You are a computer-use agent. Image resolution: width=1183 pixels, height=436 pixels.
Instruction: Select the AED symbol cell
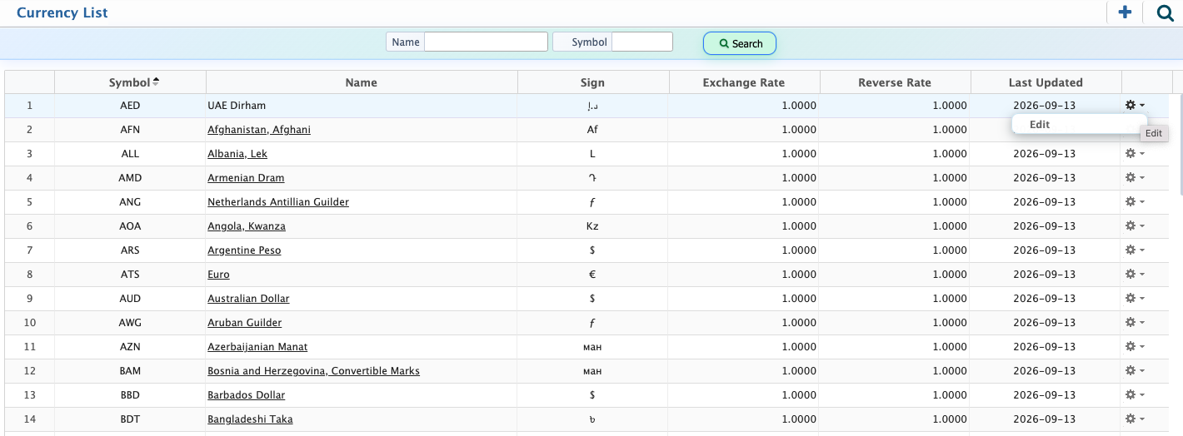tap(130, 106)
